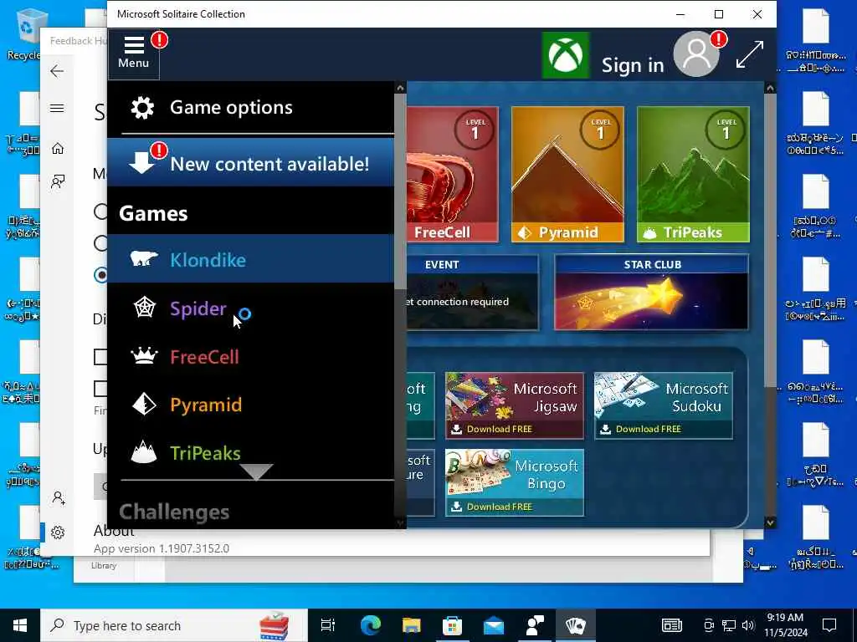Launch Microsoft Edge from the taskbar
Screen dimensions: 857x642
click(370, 625)
